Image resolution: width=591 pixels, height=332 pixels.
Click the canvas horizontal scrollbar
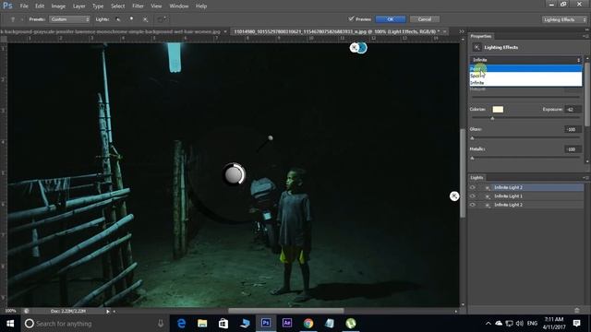(285, 311)
